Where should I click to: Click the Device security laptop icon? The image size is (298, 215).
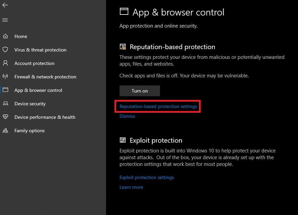point(5,104)
